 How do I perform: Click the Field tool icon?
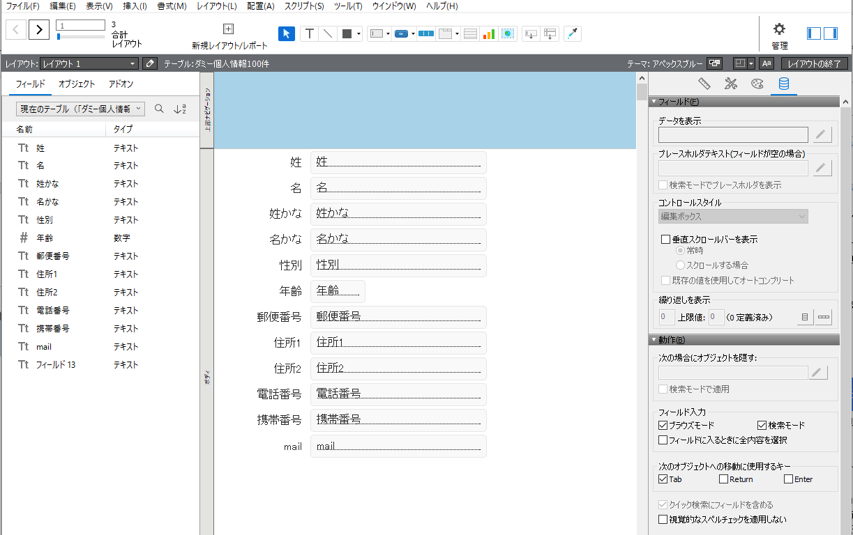pos(531,33)
